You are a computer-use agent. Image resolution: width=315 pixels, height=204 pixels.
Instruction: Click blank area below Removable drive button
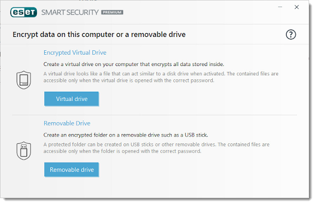click(x=155, y=187)
